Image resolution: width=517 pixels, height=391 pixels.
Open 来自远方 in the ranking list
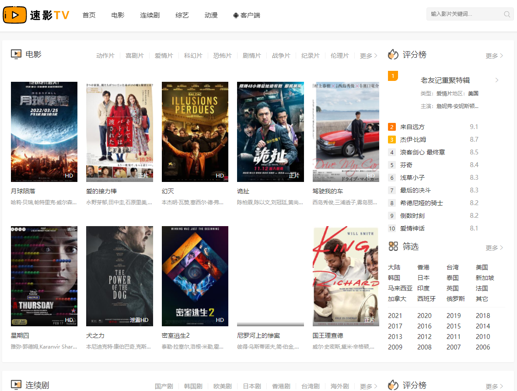tap(412, 127)
